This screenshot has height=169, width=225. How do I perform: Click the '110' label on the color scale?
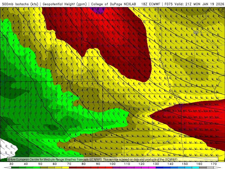pyautogui.click(x=127, y=164)
